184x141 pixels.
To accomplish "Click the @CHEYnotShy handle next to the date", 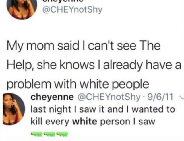I will tap(109, 97).
